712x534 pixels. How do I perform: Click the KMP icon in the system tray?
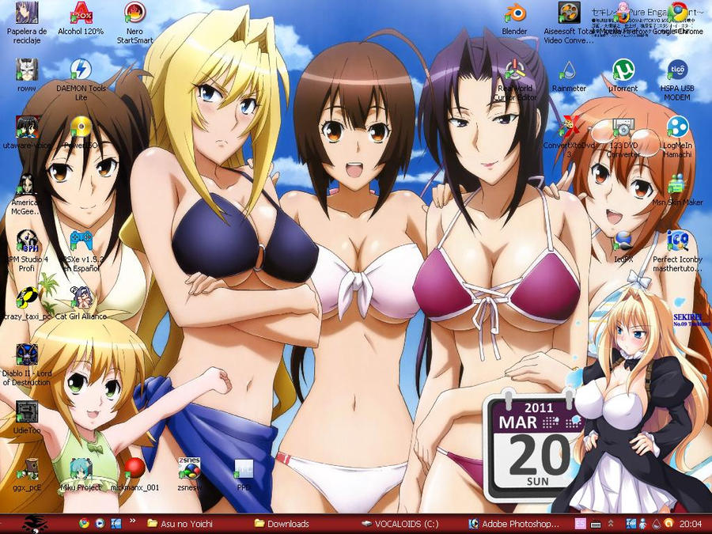(631, 524)
